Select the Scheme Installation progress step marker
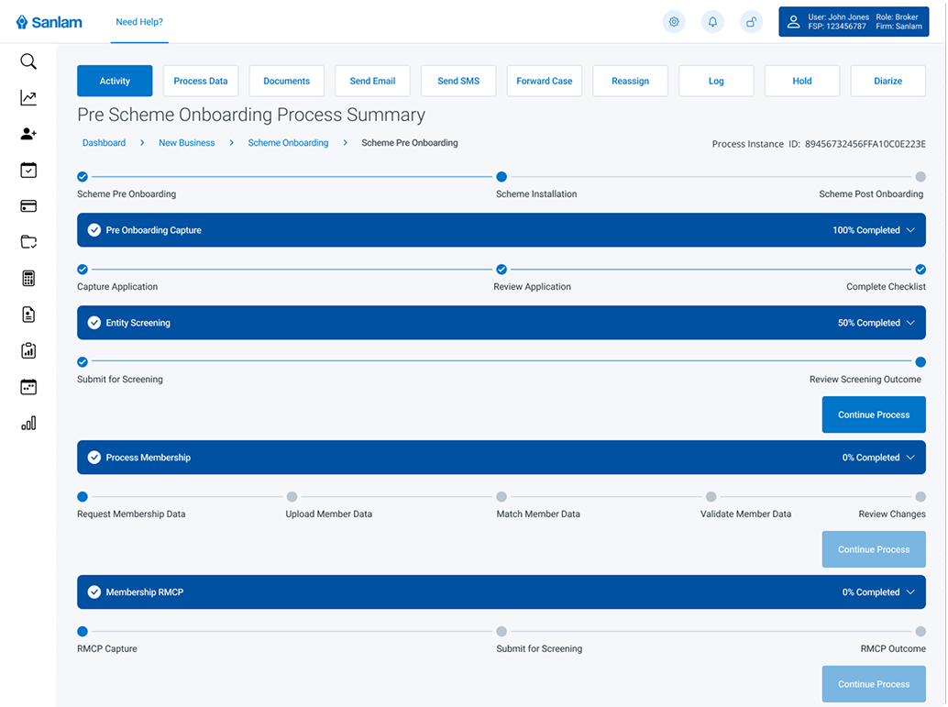This screenshot has width=948, height=707. pos(502,177)
